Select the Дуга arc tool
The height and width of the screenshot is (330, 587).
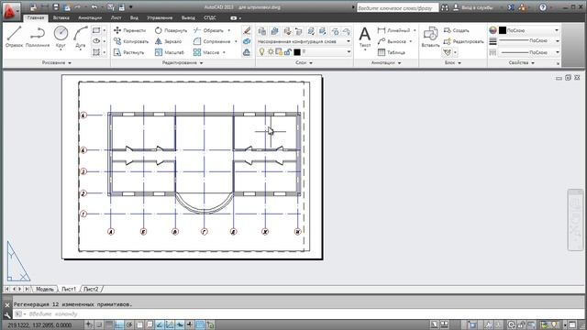tap(81, 37)
